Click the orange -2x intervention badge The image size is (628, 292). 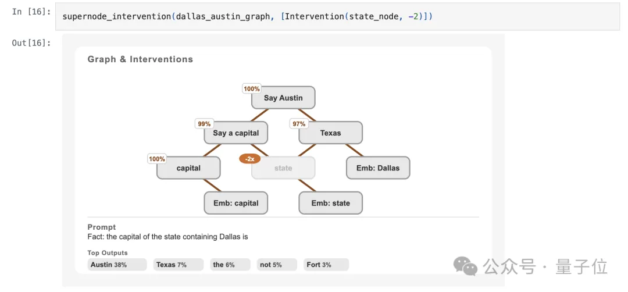pyautogui.click(x=249, y=159)
